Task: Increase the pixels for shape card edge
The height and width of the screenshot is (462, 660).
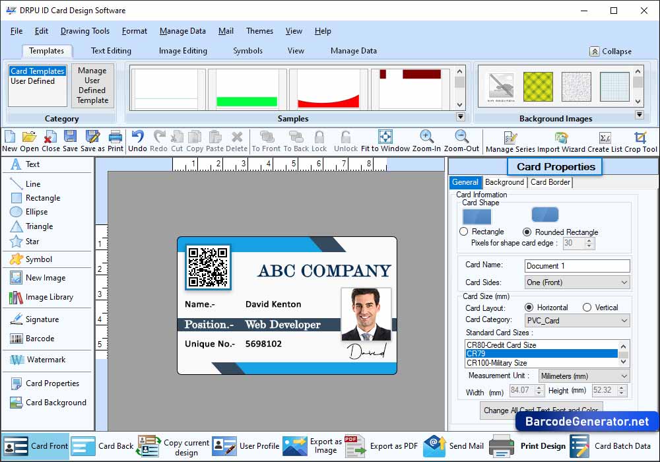Action: tap(589, 240)
